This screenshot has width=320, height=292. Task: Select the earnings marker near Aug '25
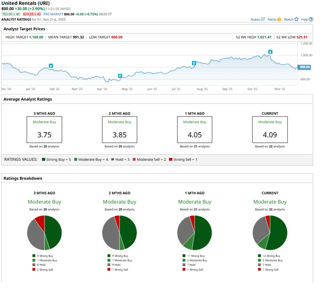click(x=194, y=63)
